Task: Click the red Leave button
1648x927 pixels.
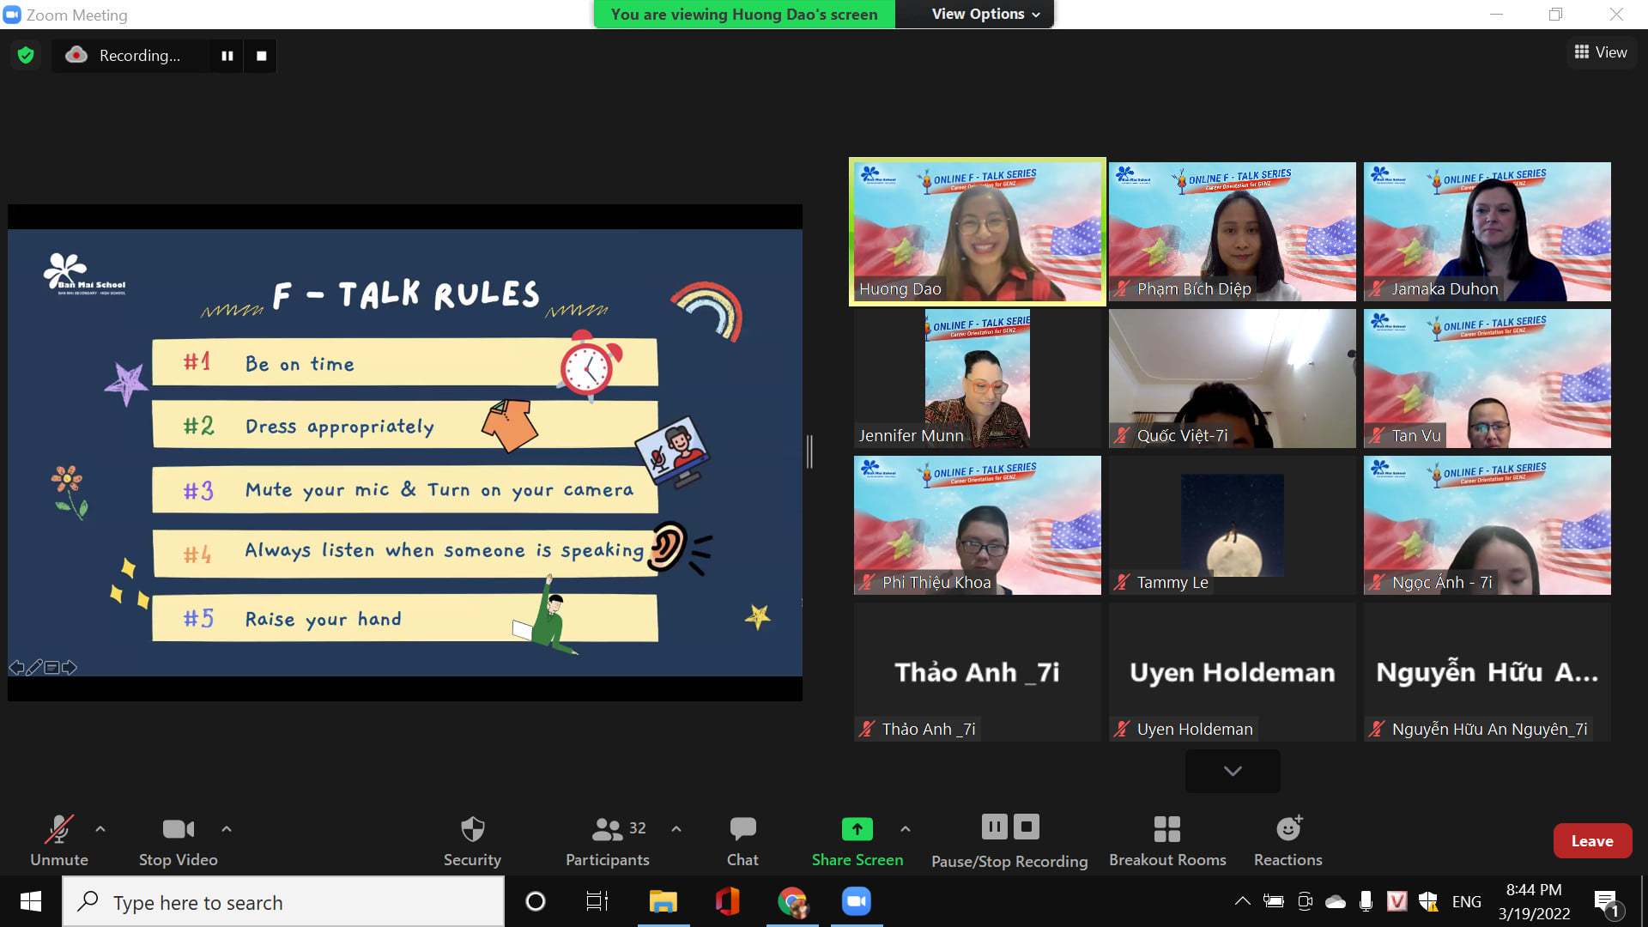Action: click(1591, 841)
